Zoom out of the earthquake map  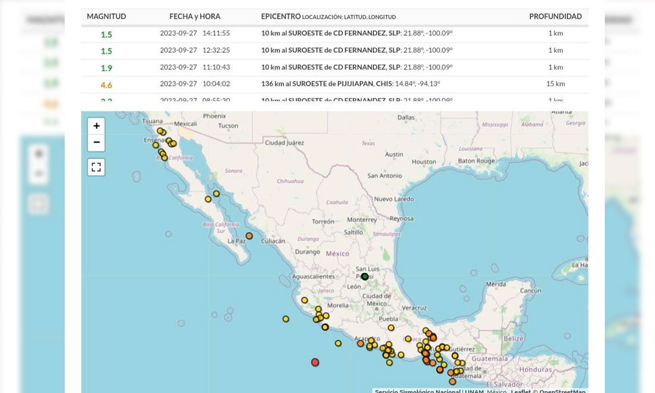pos(96,143)
